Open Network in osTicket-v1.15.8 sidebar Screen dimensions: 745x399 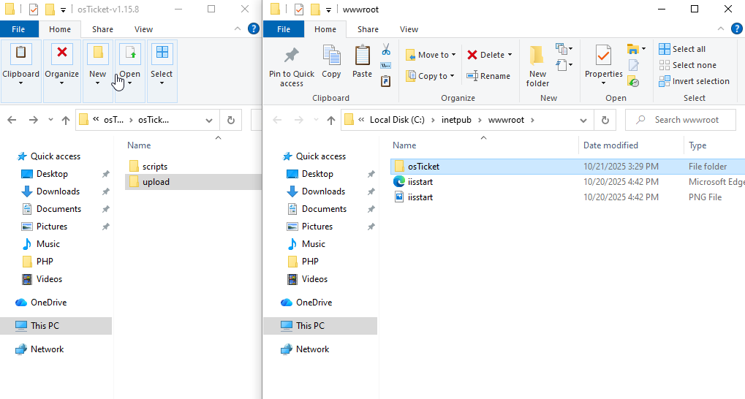pos(47,349)
